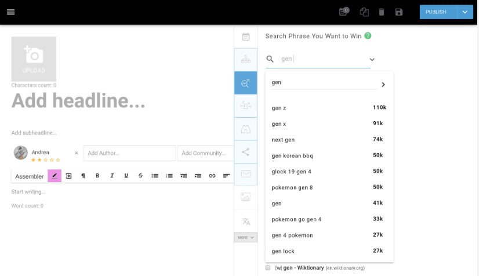Viewport: 479px width, 276px height.
Task: Open the translate panel in the sidebar
Action: tap(246, 221)
